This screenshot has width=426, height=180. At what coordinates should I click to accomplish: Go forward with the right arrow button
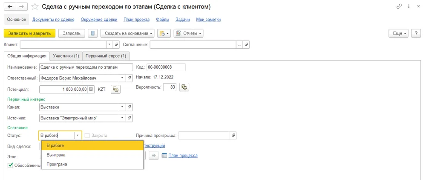(x=22, y=7)
